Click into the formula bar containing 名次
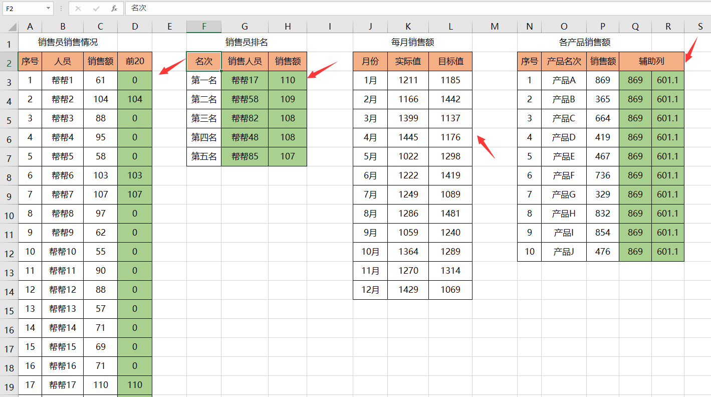The width and height of the screenshot is (711, 397). [418, 9]
